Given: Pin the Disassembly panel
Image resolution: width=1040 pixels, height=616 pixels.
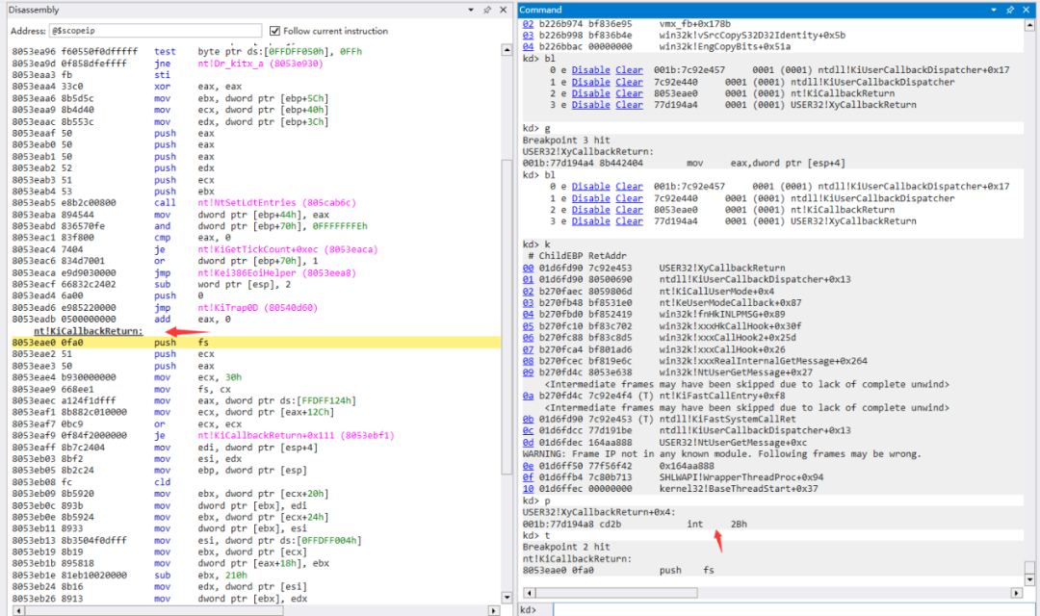Looking at the screenshot, I should tap(487, 10).
